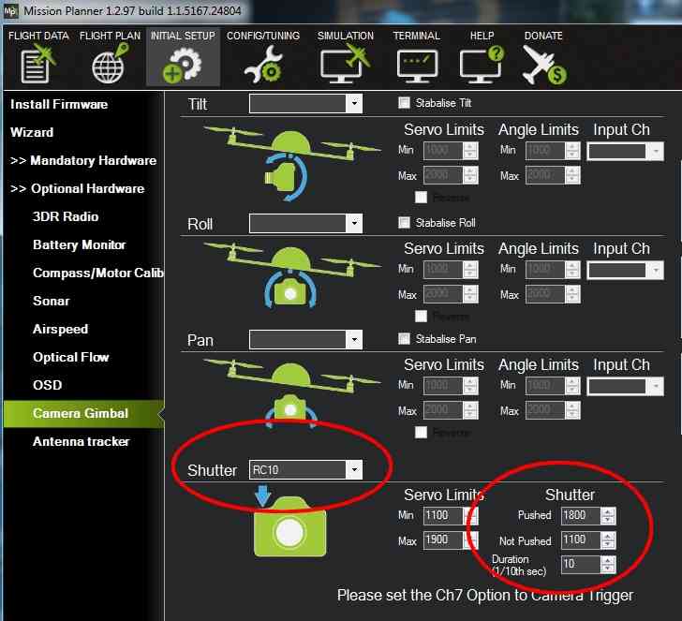This screenshot has width=682, height=621.
Task: Open the Wizard link in sidebar
Action: click(32, 132)
